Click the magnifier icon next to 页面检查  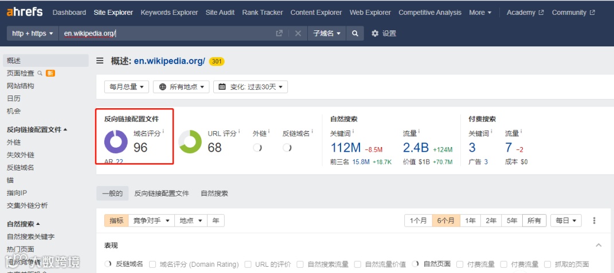pos(40,73)
